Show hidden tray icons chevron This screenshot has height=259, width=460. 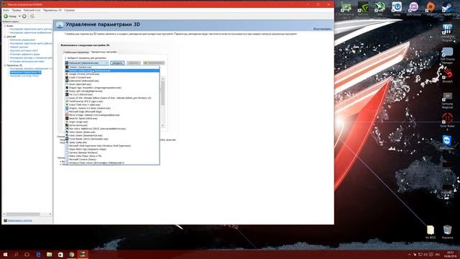pos(409,254)
